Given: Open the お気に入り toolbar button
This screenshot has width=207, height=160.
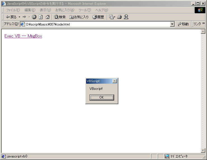Looking at the screenshot, I should (x=79, y=17).
